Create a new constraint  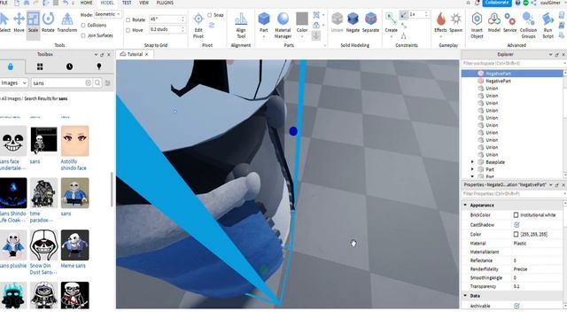[391, 22]
